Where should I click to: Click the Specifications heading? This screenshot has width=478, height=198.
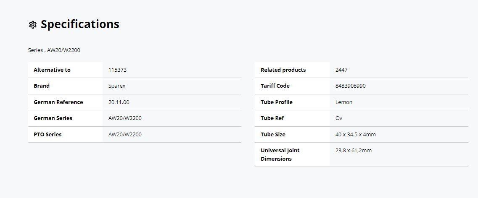(80, 24)
